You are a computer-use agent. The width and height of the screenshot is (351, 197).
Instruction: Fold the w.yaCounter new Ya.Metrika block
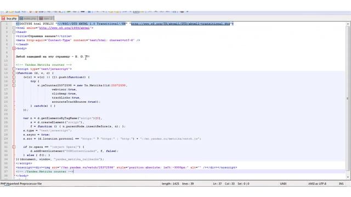pos(14,85)
